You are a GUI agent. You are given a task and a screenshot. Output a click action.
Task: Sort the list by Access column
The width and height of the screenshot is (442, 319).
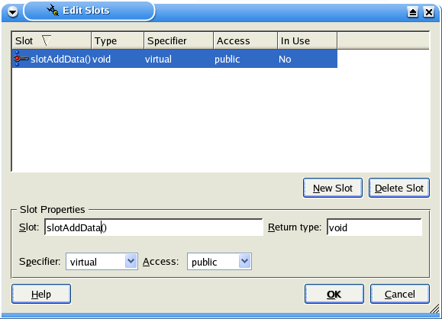246,41
